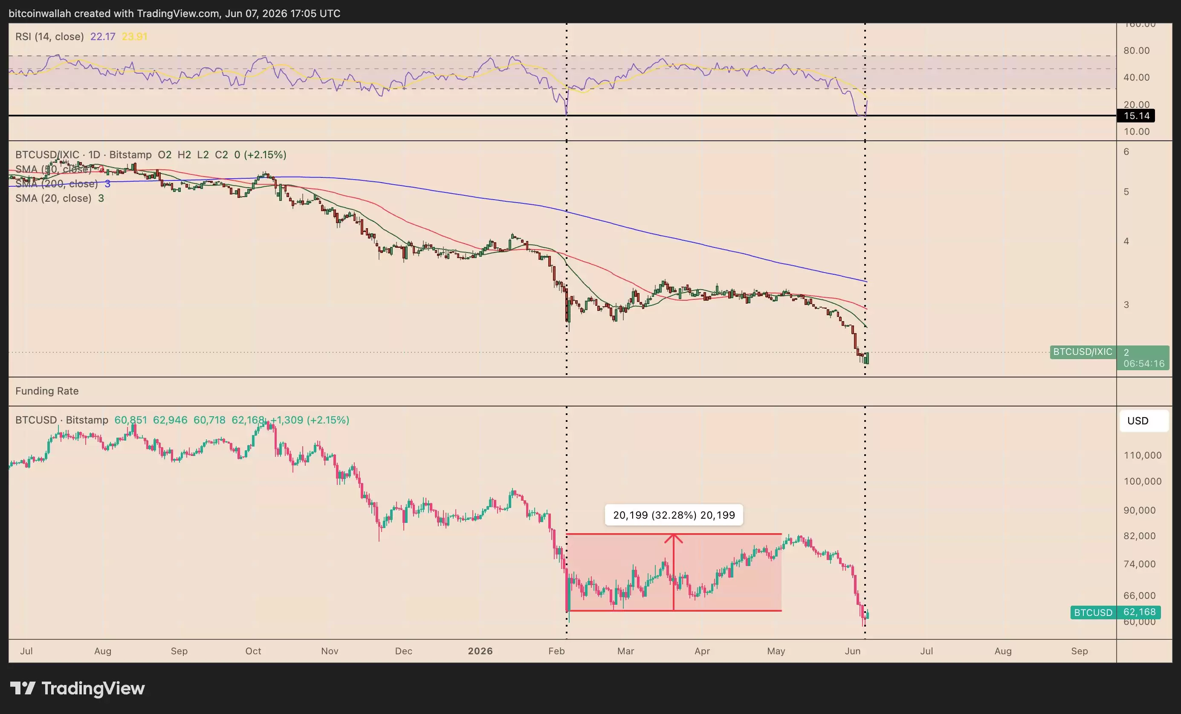
Task: Click the Feb label on time axis
Action: [x=556, y=651]
